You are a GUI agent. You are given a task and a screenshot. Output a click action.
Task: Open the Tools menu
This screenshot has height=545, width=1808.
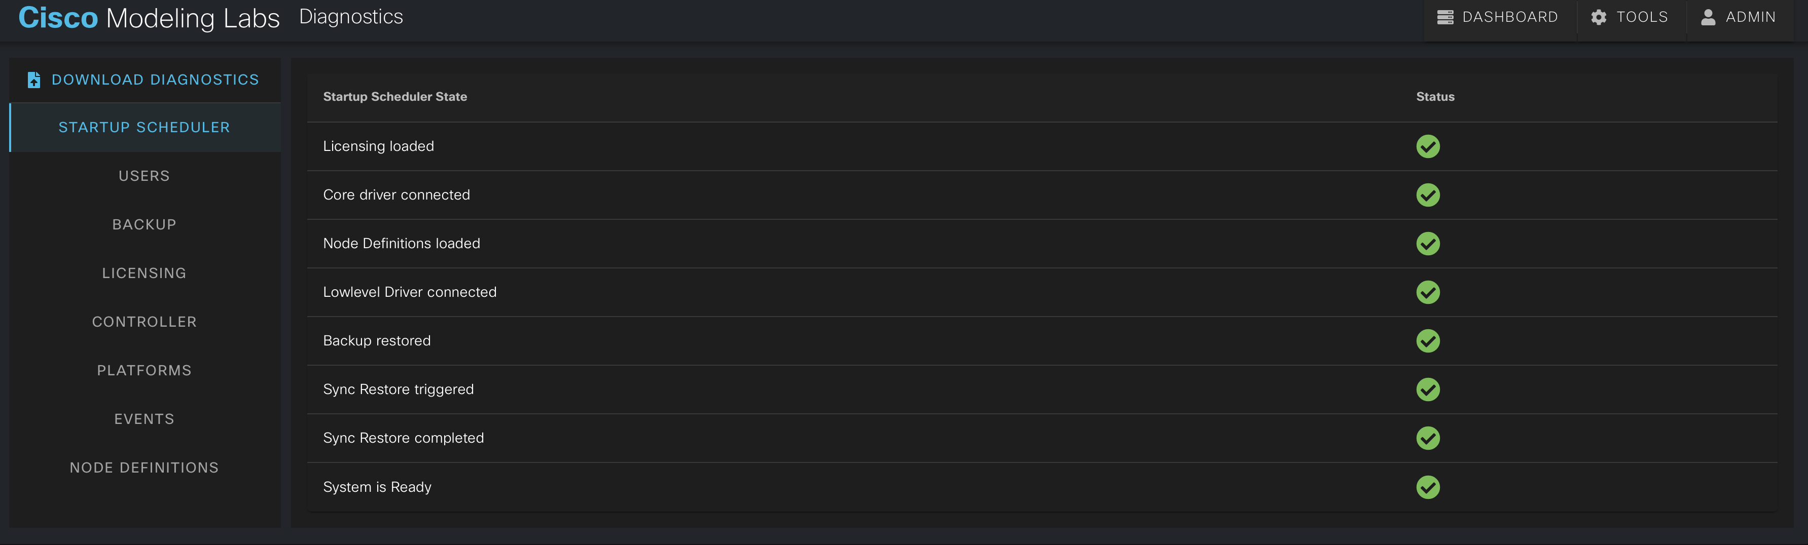pyautogui.click(x=1630, y=17)
